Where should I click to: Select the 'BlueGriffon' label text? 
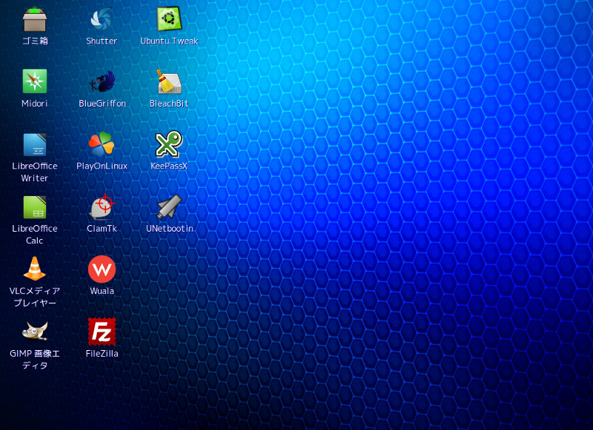[x=102, y=104]
